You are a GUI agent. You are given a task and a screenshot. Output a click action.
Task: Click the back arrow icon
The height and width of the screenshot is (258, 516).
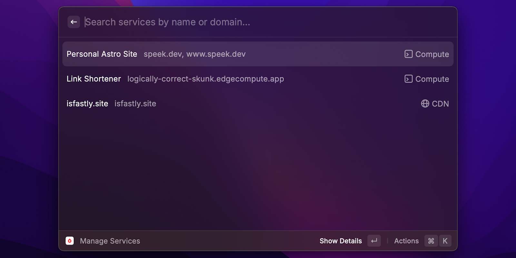pyautogui.click(x=74, y=22)
